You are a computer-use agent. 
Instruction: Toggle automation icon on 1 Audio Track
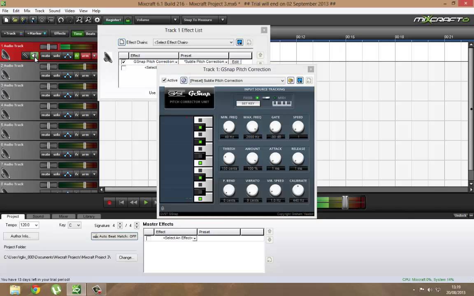pos(68,55)
